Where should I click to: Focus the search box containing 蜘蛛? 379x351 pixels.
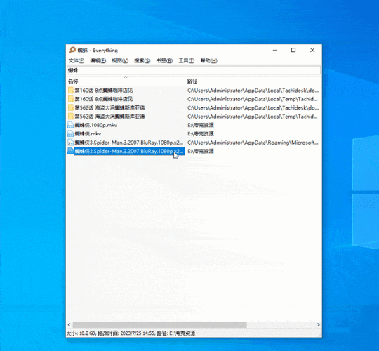[x=194, y=70]
